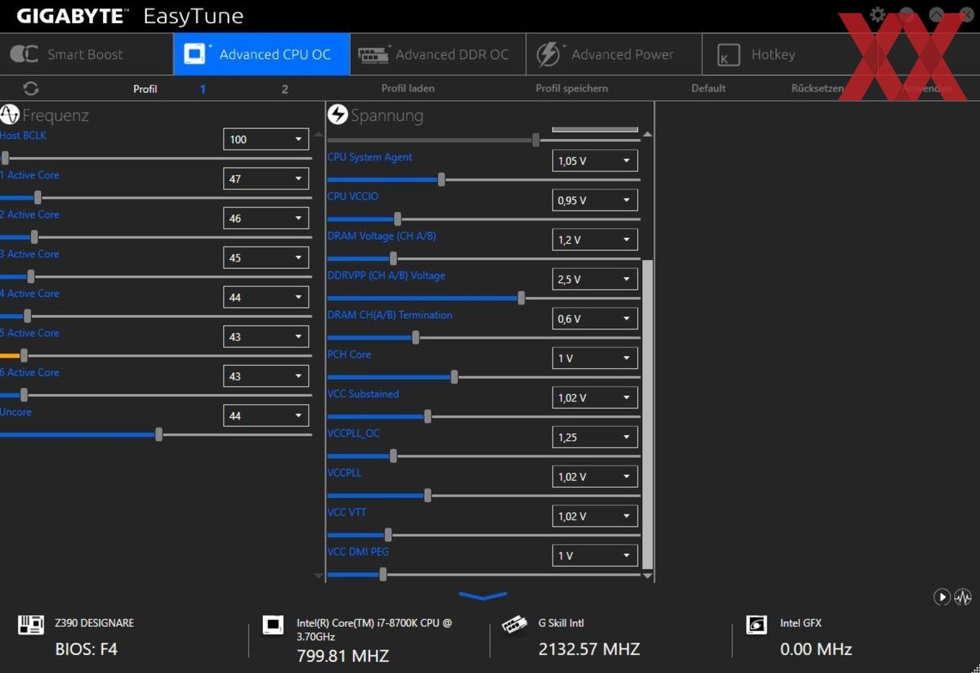Image resolution: width=980 pixels, height=673 pixels.
Task: Open the Advanced DDR OC tab
Action: [x=437, y=54]
